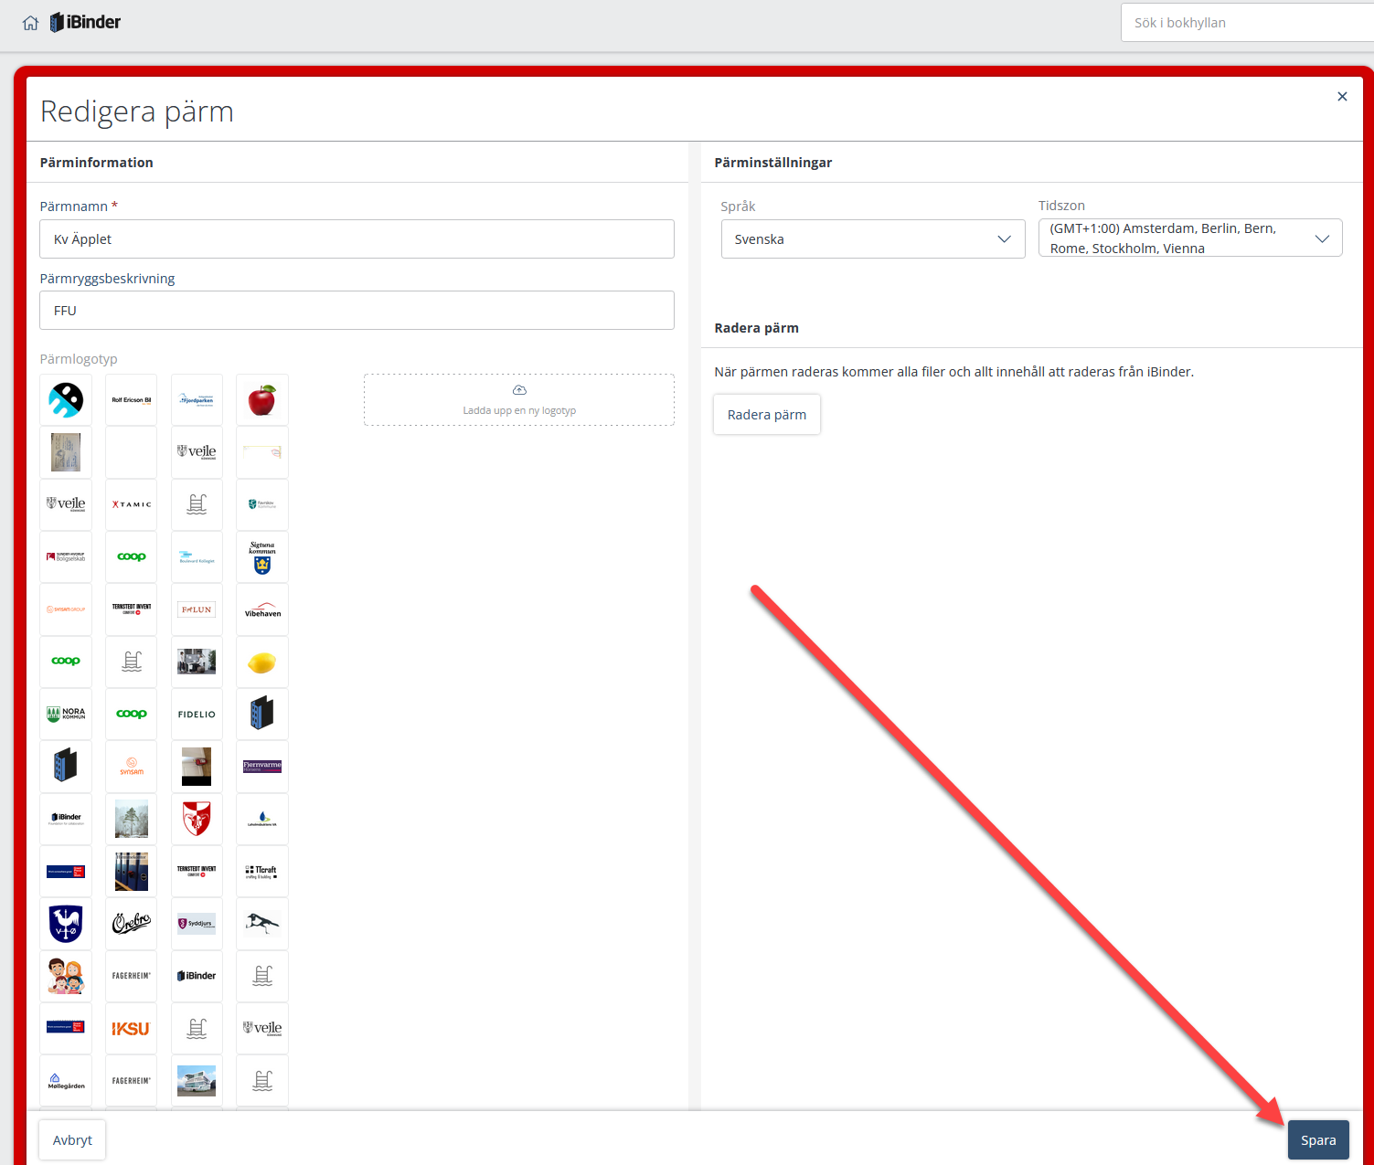Edit the Pärmryggsbeskrivning field FFU
This screenshot has width=1374, height=1165.
[357, 310]
